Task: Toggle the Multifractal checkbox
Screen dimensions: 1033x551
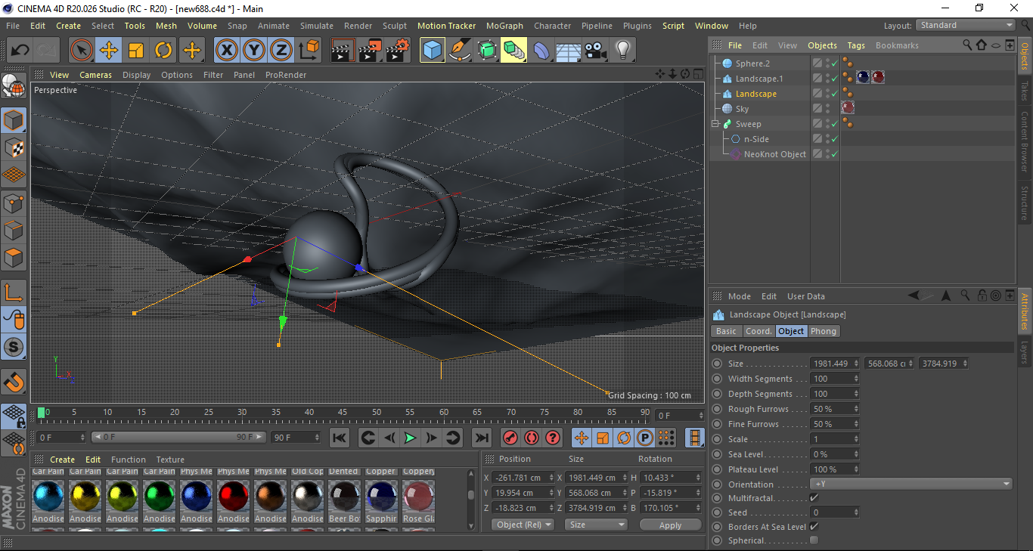Action: 814,498
